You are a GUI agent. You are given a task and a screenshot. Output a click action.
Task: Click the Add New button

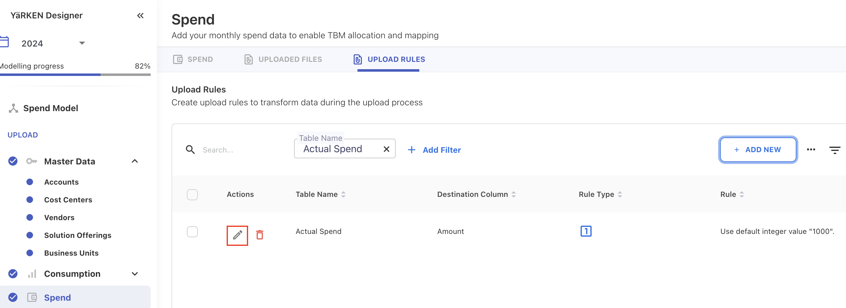tap(758, 150)
